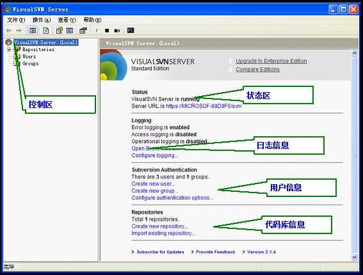The width and height of the screenshot is (363, 275).
Task: Open Help via the question-mark toolbar icon
Action: pyautogui.click(x=60, y=31)
